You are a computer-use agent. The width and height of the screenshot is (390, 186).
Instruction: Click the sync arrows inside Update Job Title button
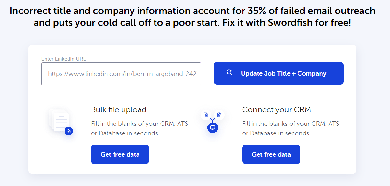point(229,73)
